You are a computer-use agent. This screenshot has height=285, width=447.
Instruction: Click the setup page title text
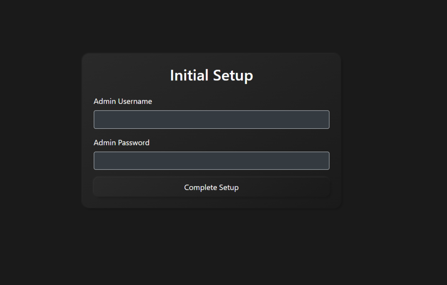tap(211, 75)
